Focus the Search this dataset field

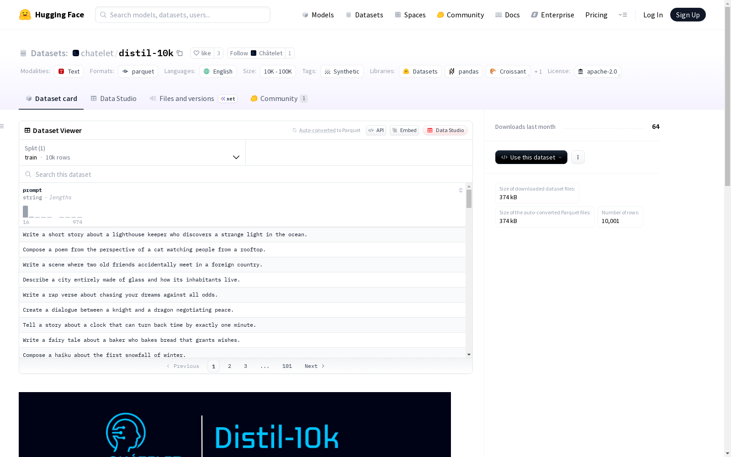[246, 174]
